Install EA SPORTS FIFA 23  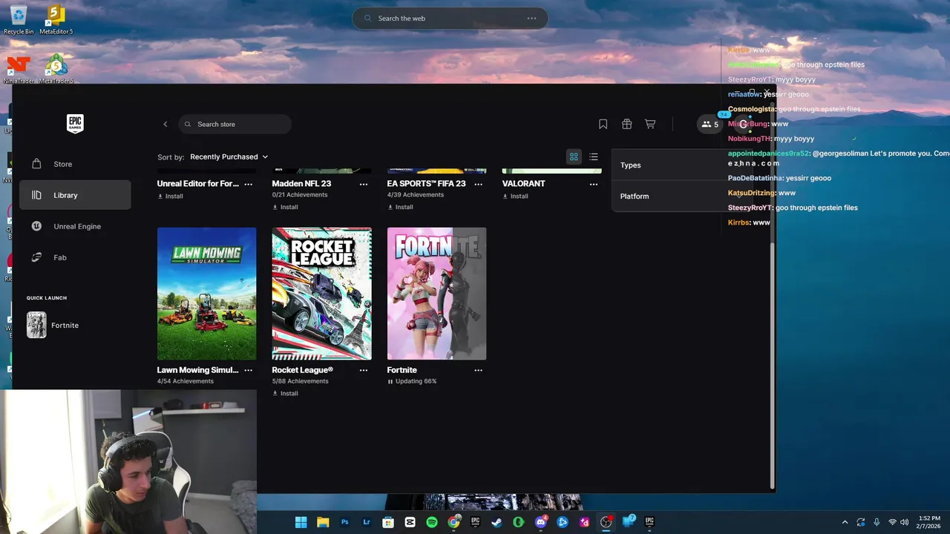coord(400,207)
